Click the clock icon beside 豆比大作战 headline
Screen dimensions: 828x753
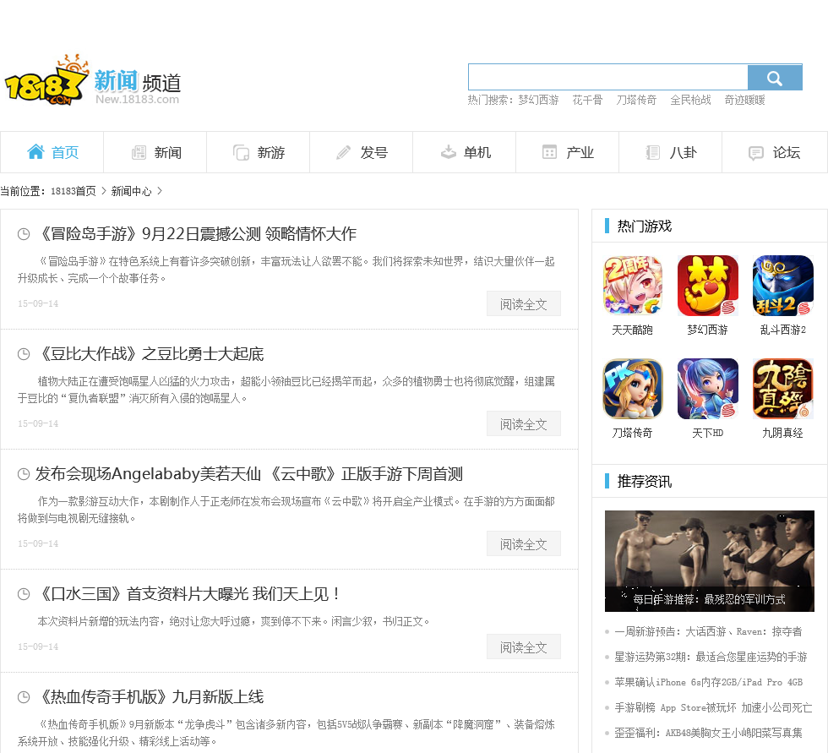click(x=24, y=354)
